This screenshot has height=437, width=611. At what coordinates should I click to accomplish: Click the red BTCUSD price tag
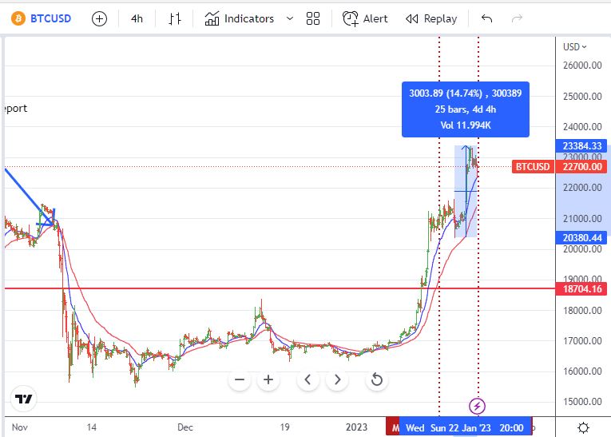tap(533, 167)
